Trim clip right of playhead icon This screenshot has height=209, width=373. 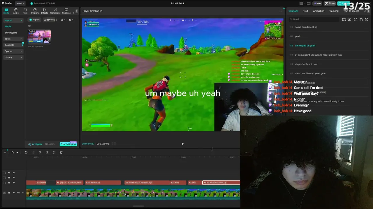(x=54, y=152)
